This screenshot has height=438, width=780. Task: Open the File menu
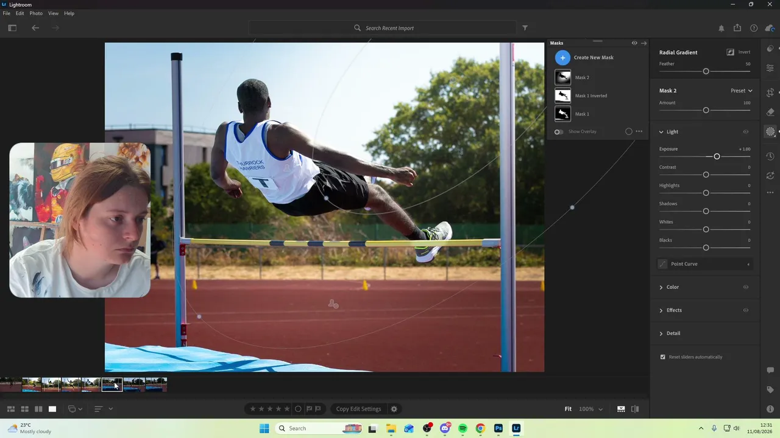click(7, 13)
